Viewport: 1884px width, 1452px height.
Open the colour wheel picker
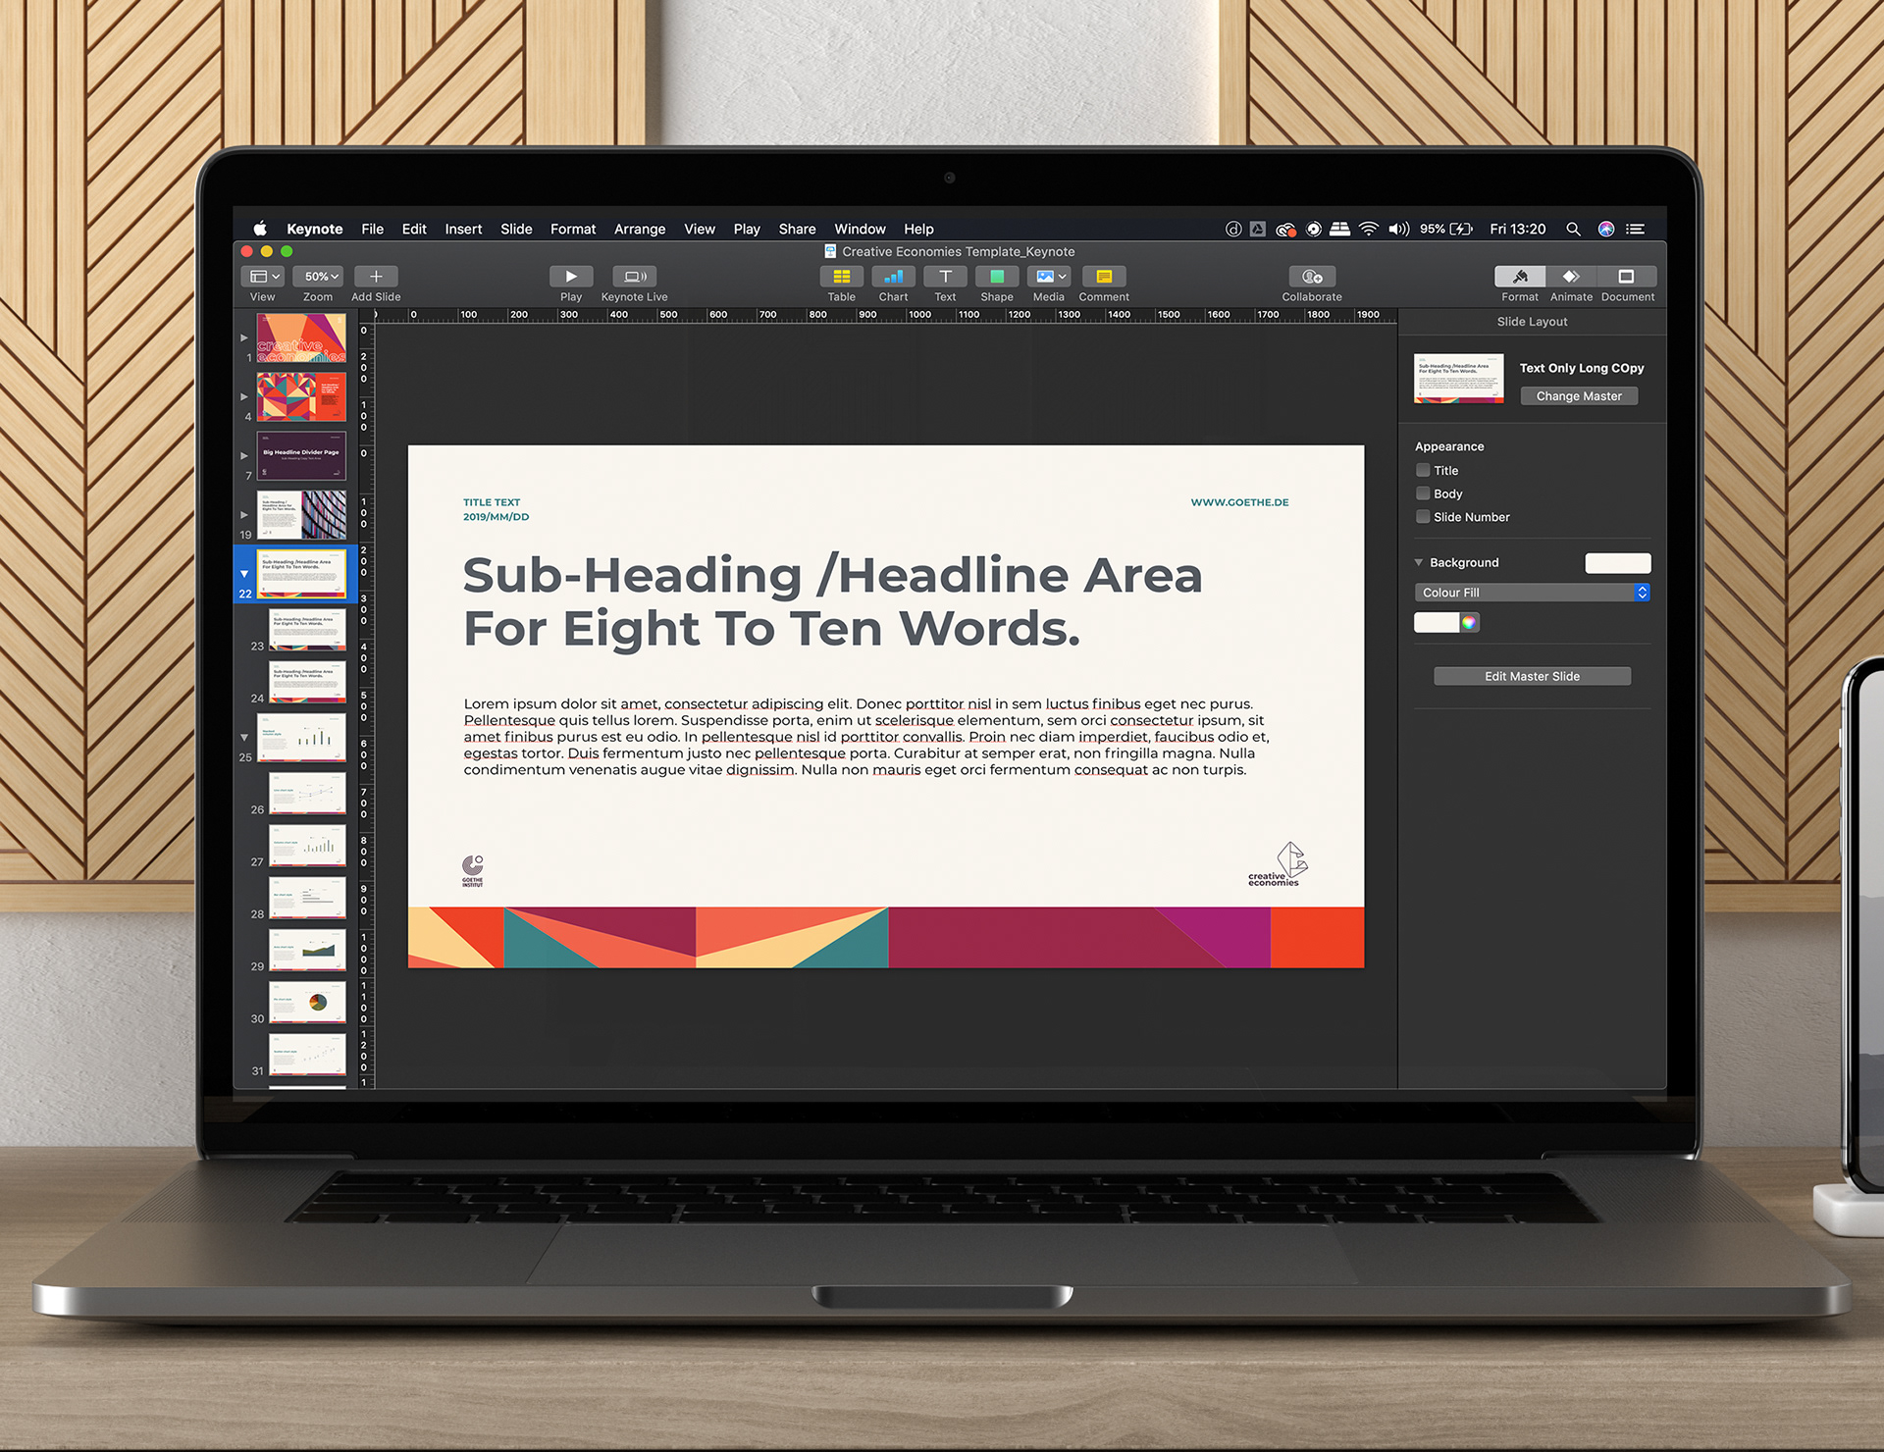(1469, 623)
